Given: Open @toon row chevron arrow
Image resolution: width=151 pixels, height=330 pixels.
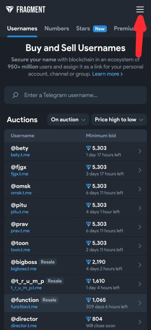Looking at the screenshot, I should [x=140, y=246].
